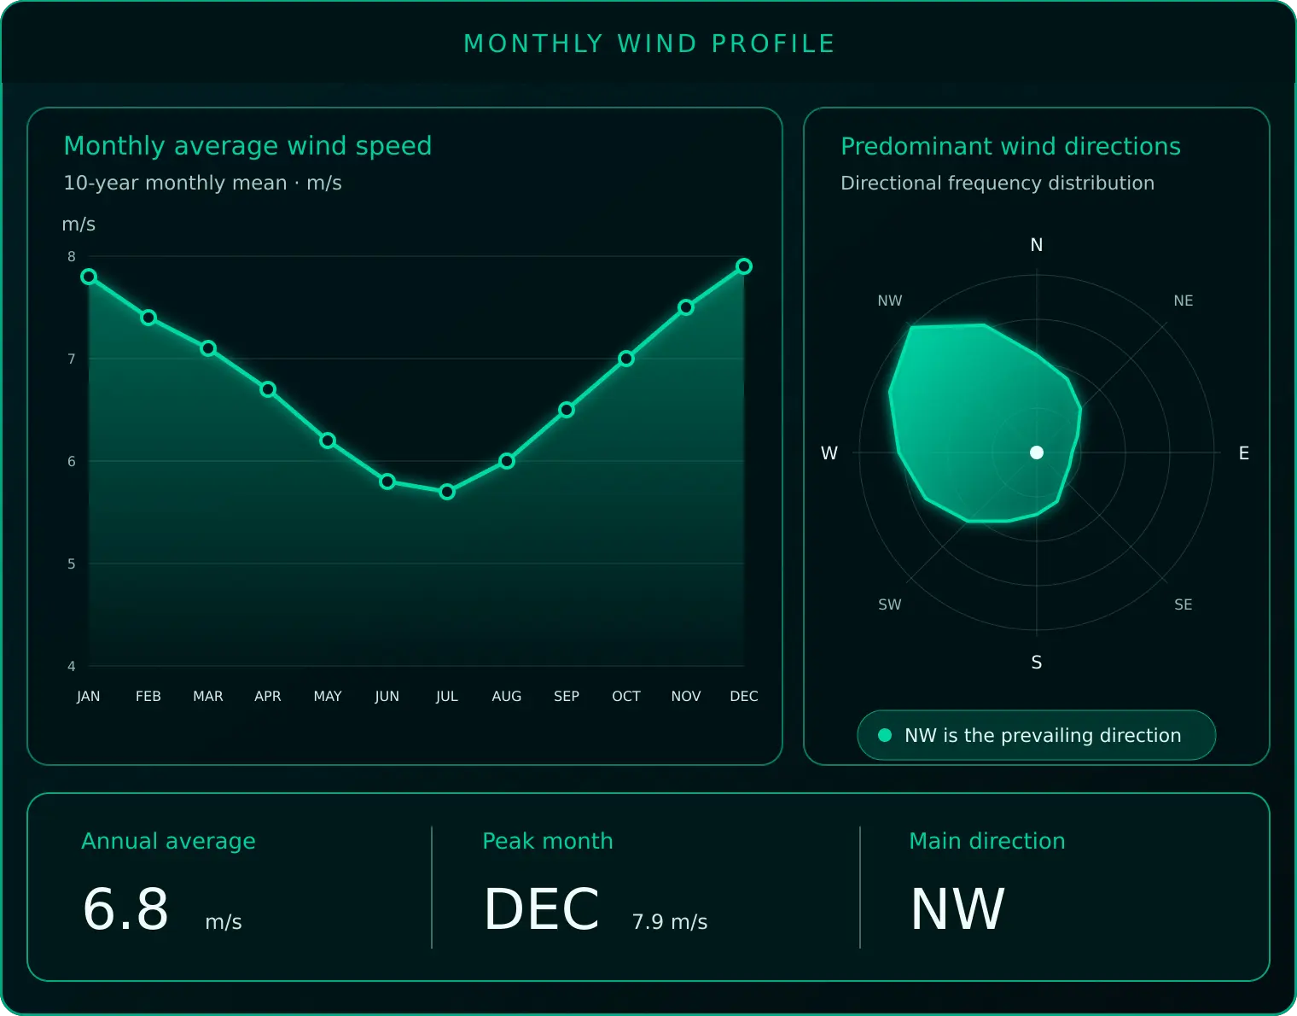The width and height of the screenshot is (1297, 1016).
Task: Click the OCT x-axis label
Action: click(x=626, y=696)
